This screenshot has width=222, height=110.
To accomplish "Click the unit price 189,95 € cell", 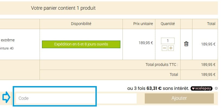I will pos(146,42).
